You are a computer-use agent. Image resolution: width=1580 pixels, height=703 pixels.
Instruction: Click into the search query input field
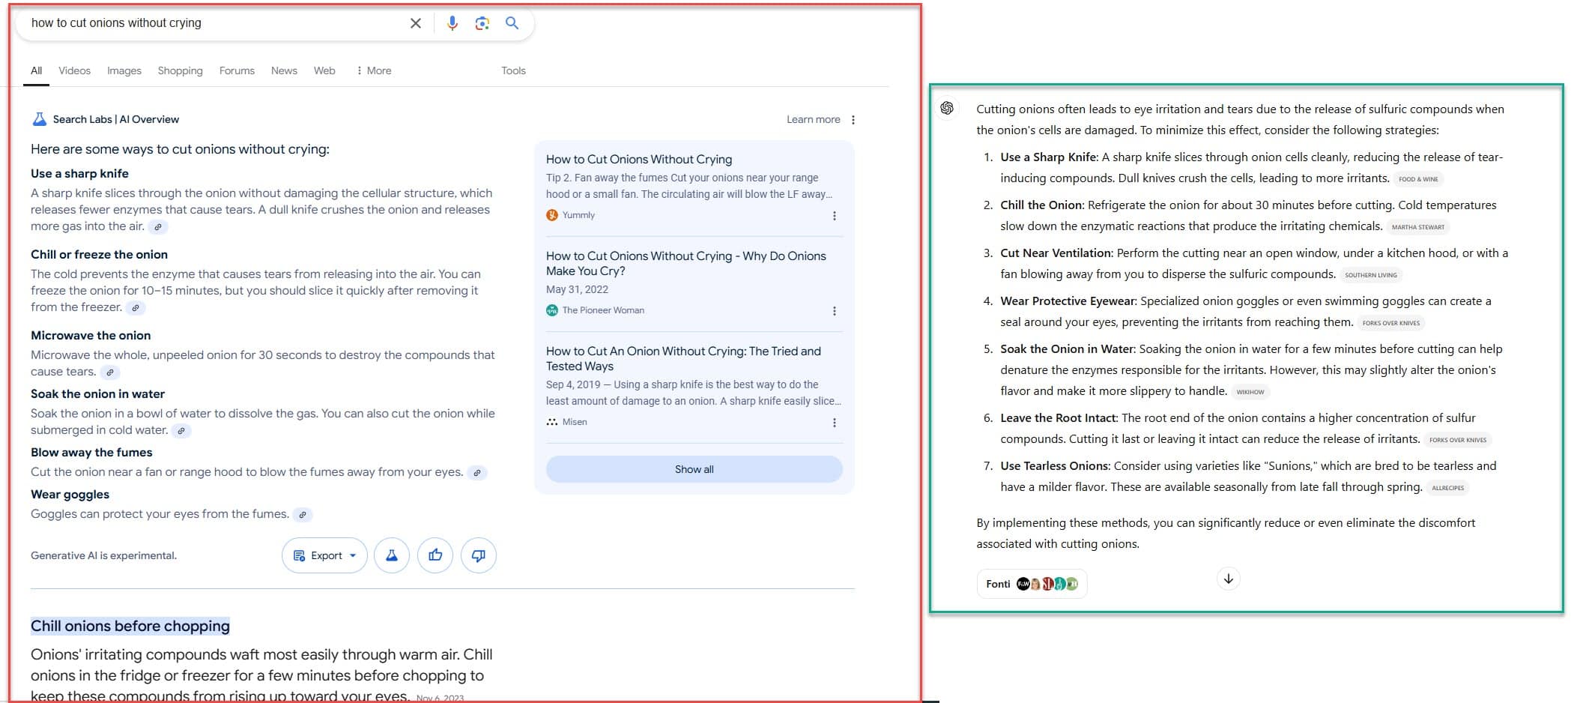click(x=214, y=23)
